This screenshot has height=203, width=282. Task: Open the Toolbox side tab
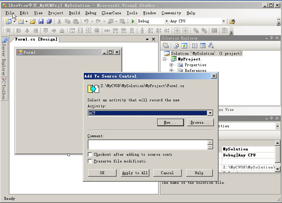4,89
